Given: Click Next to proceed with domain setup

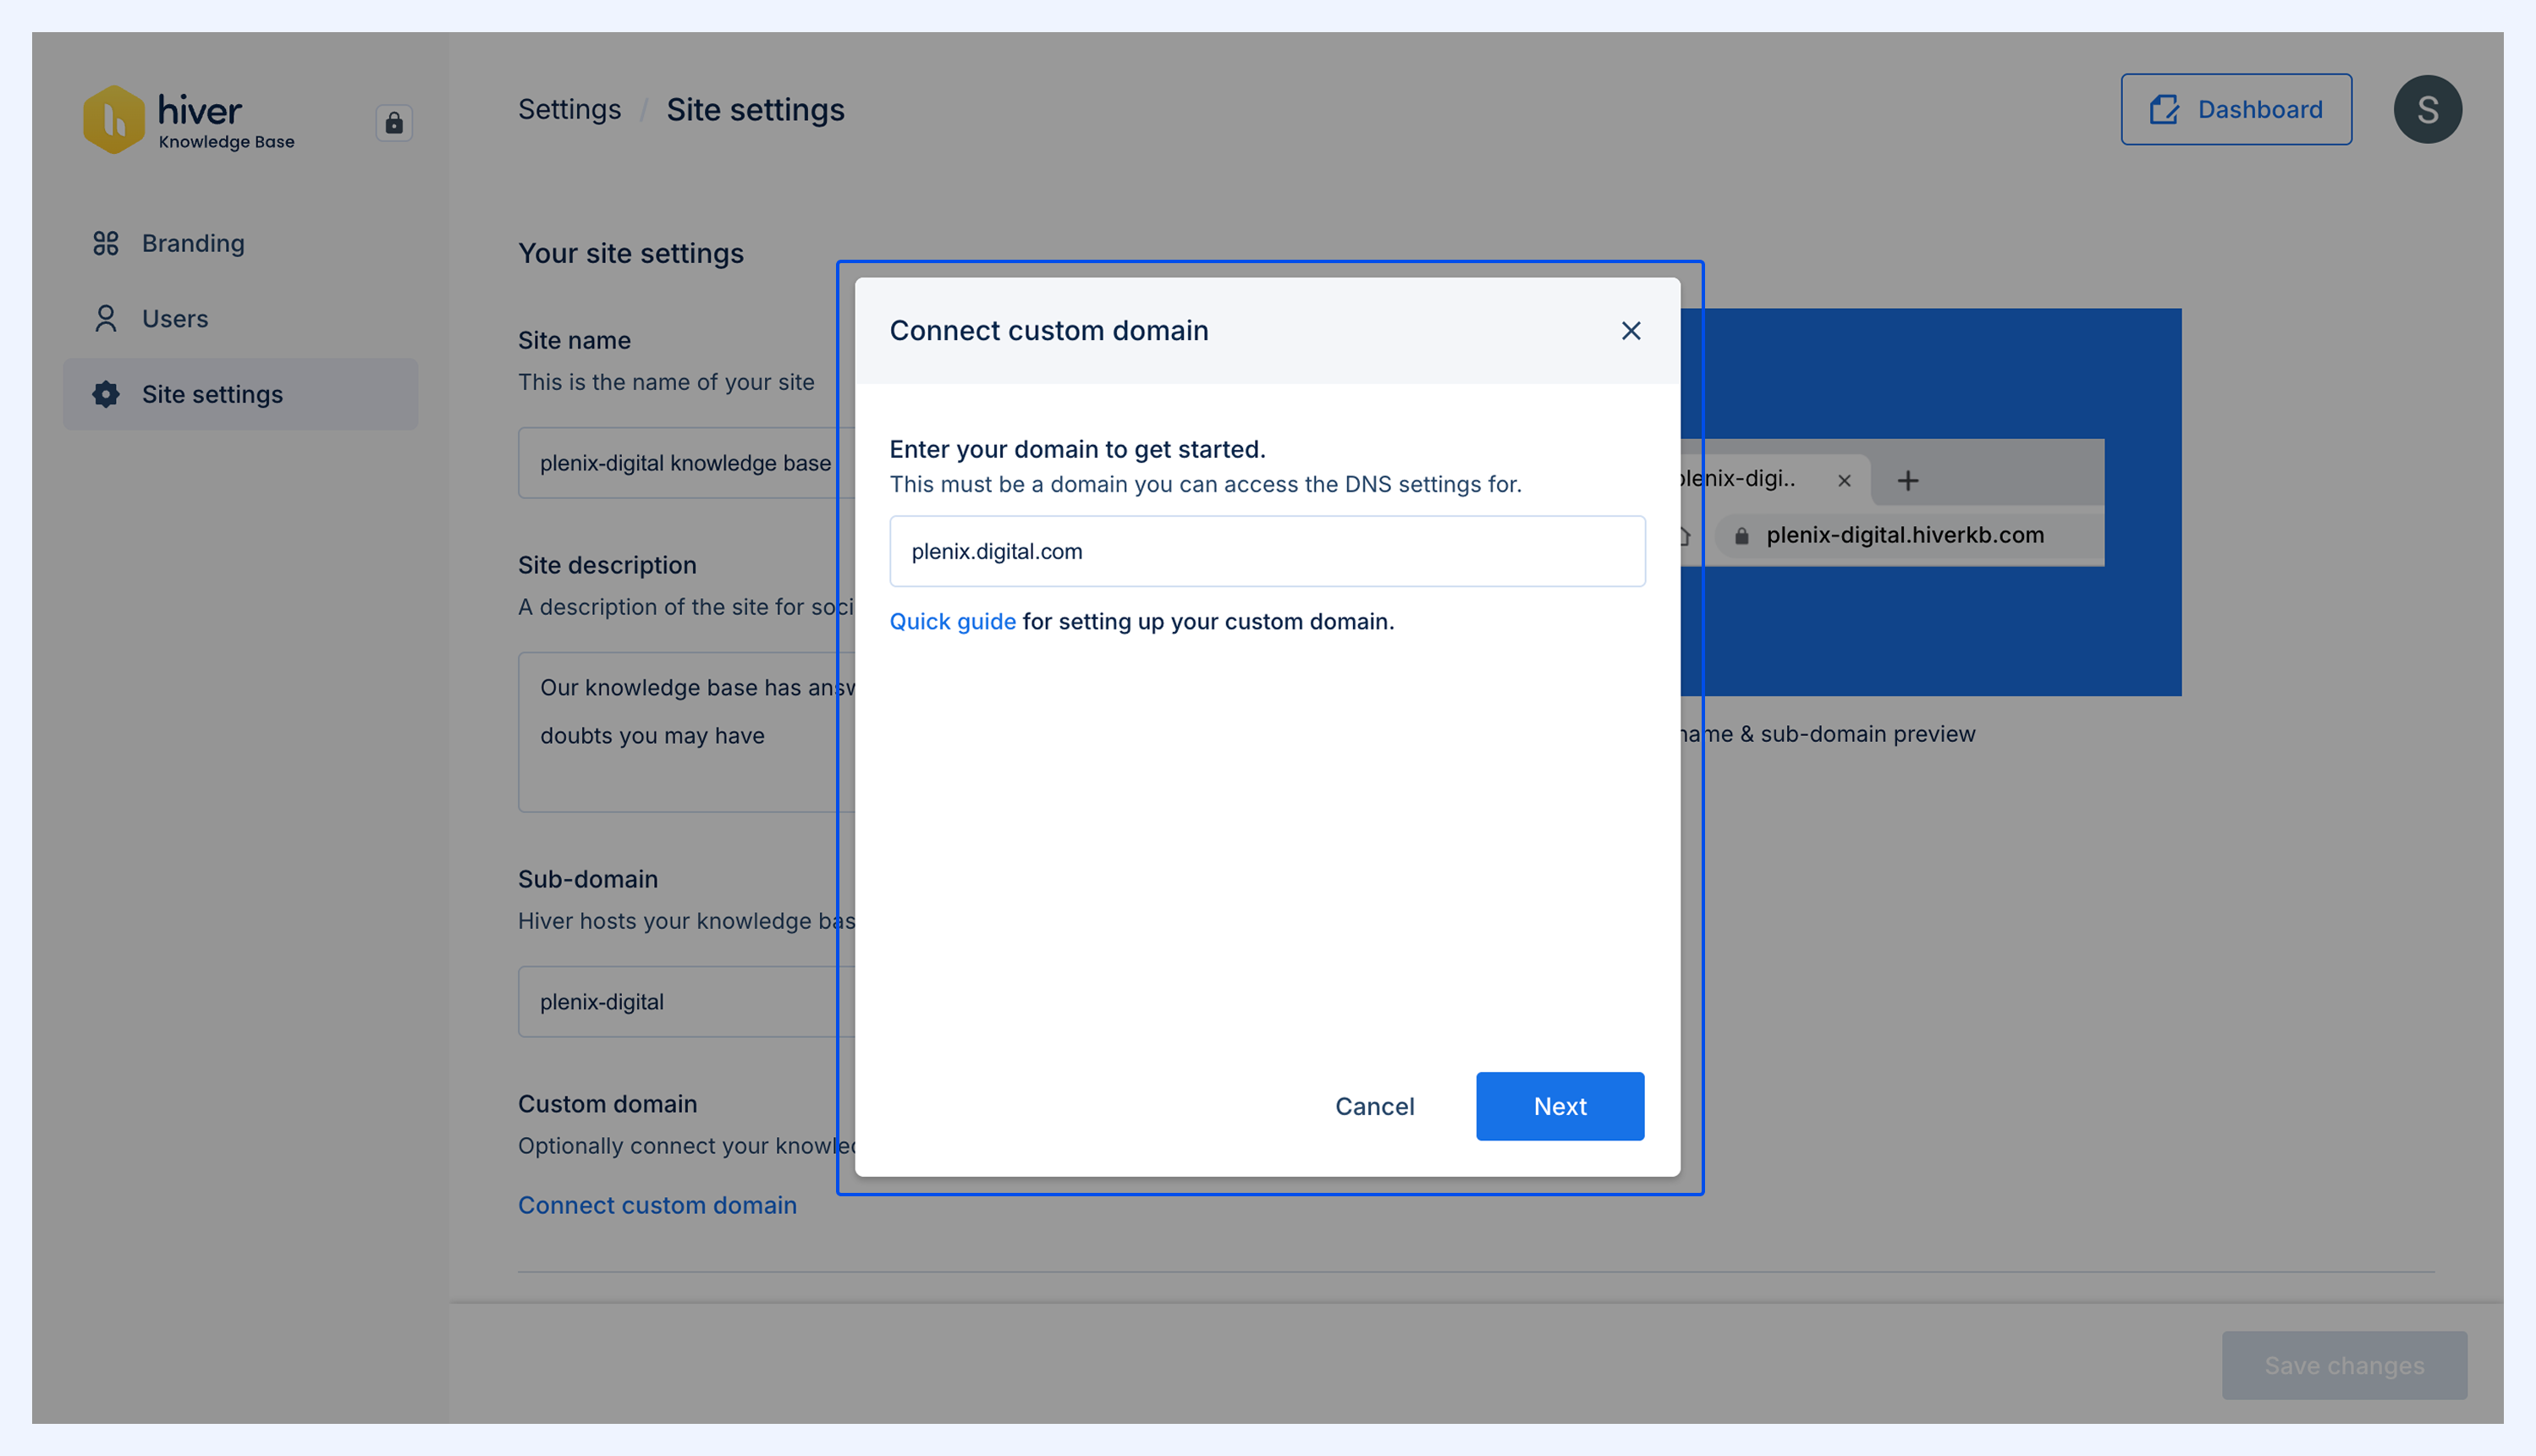Looking at the screenshot, I should [1560, 1106].
